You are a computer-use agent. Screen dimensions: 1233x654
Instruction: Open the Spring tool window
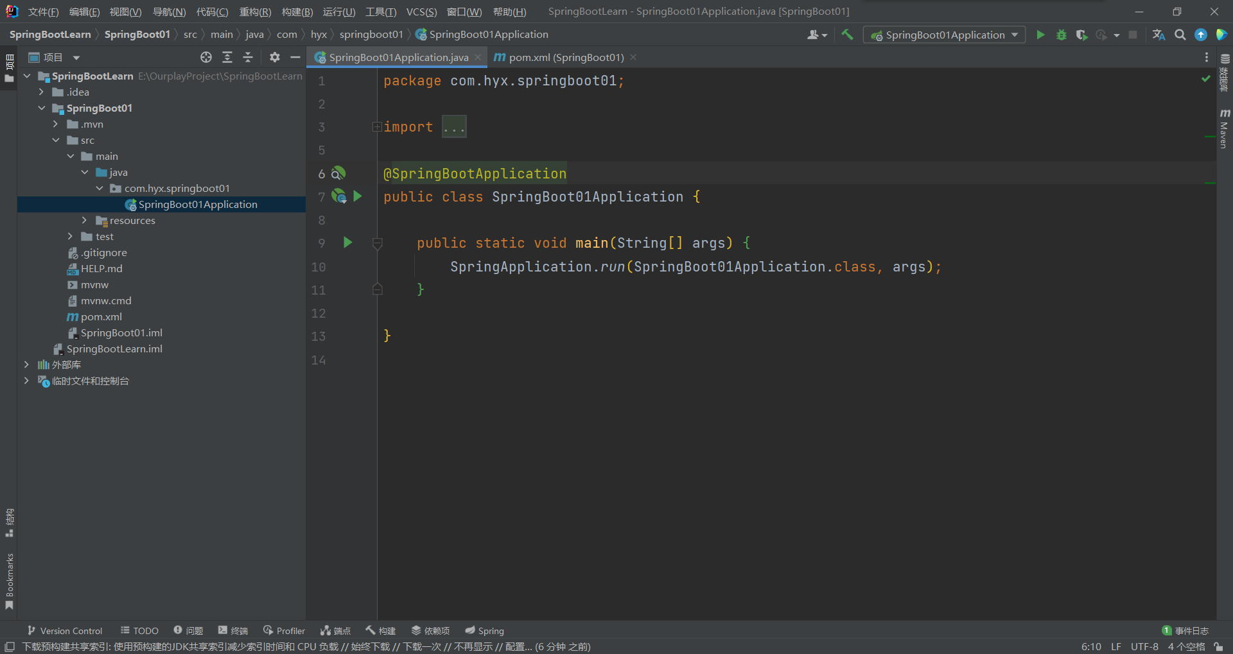(485, 631)
